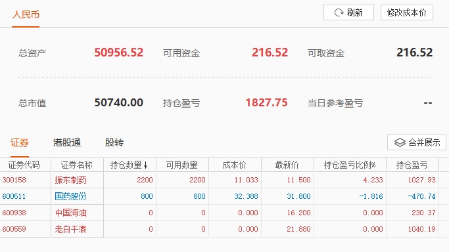
Task: Select the 中国海油 row name
Action: (70, 213)
